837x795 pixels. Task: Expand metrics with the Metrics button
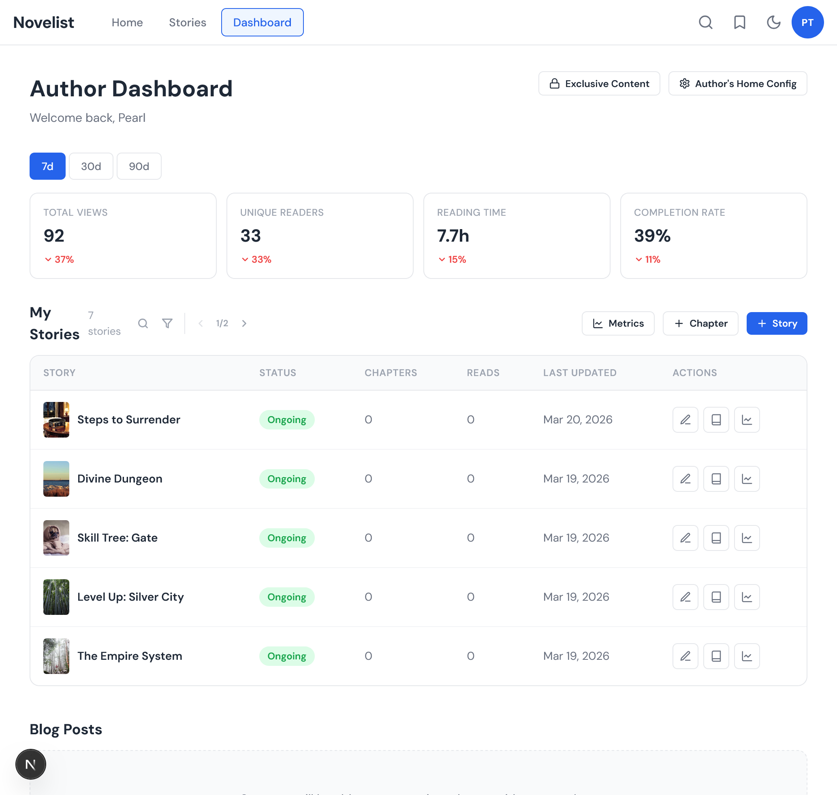[618, 323]
